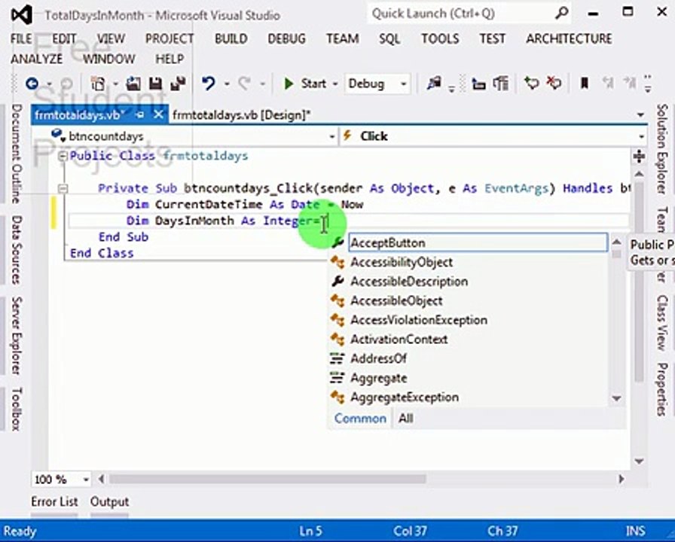Expand the New Project dropdown arrow

[115, 84]
